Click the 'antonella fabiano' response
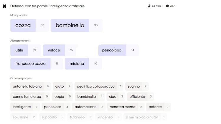Viewport: 221px width, 124px height. [x=27, y=86]
